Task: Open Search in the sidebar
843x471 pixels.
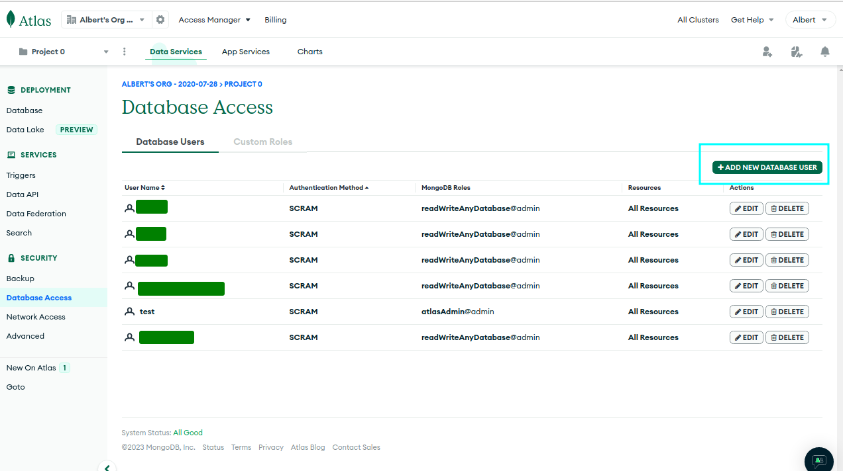Action: [19, 233]
